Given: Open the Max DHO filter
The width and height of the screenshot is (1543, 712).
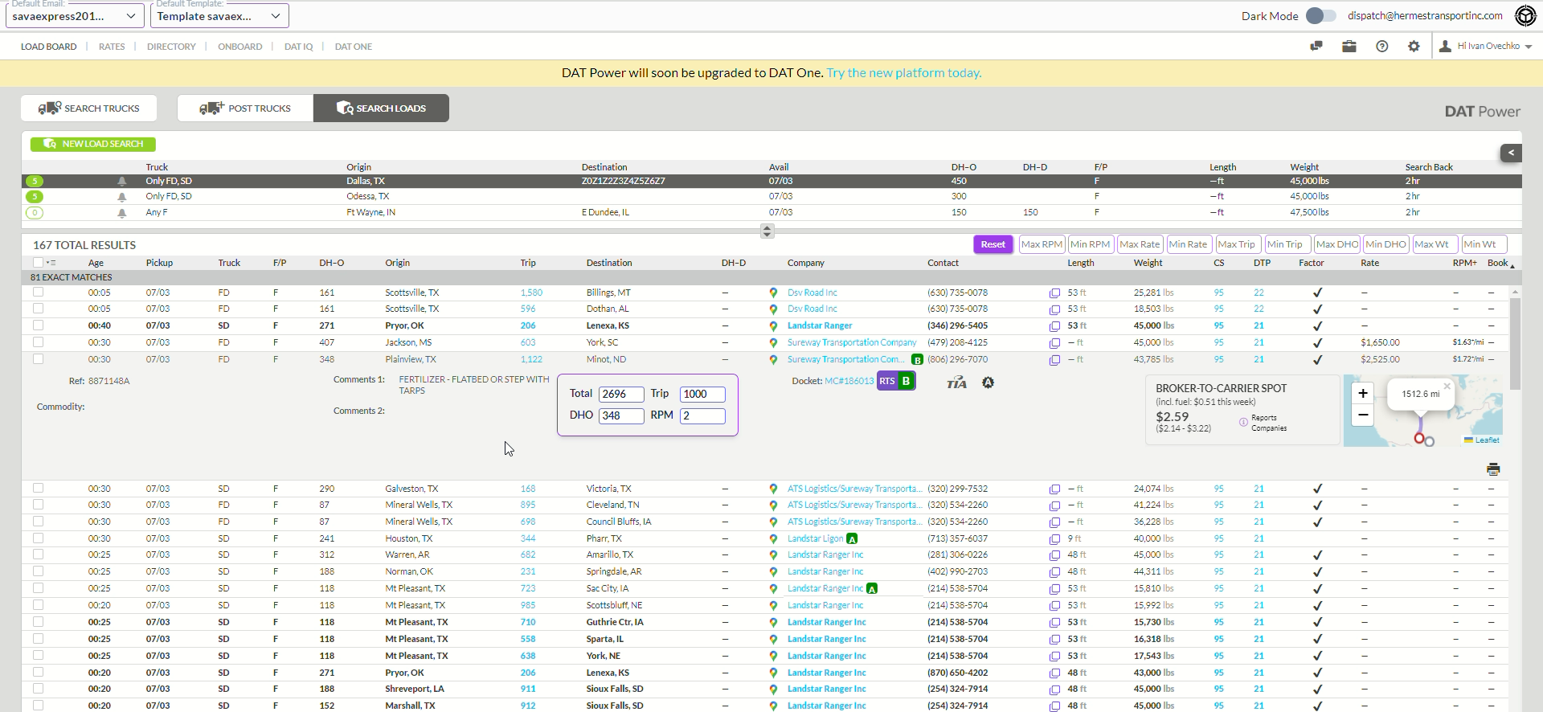Looking at the screenshot, I should (1337, 244).
